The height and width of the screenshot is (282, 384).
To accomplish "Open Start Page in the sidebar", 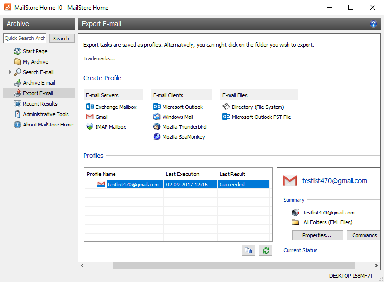I will [35, 51].
